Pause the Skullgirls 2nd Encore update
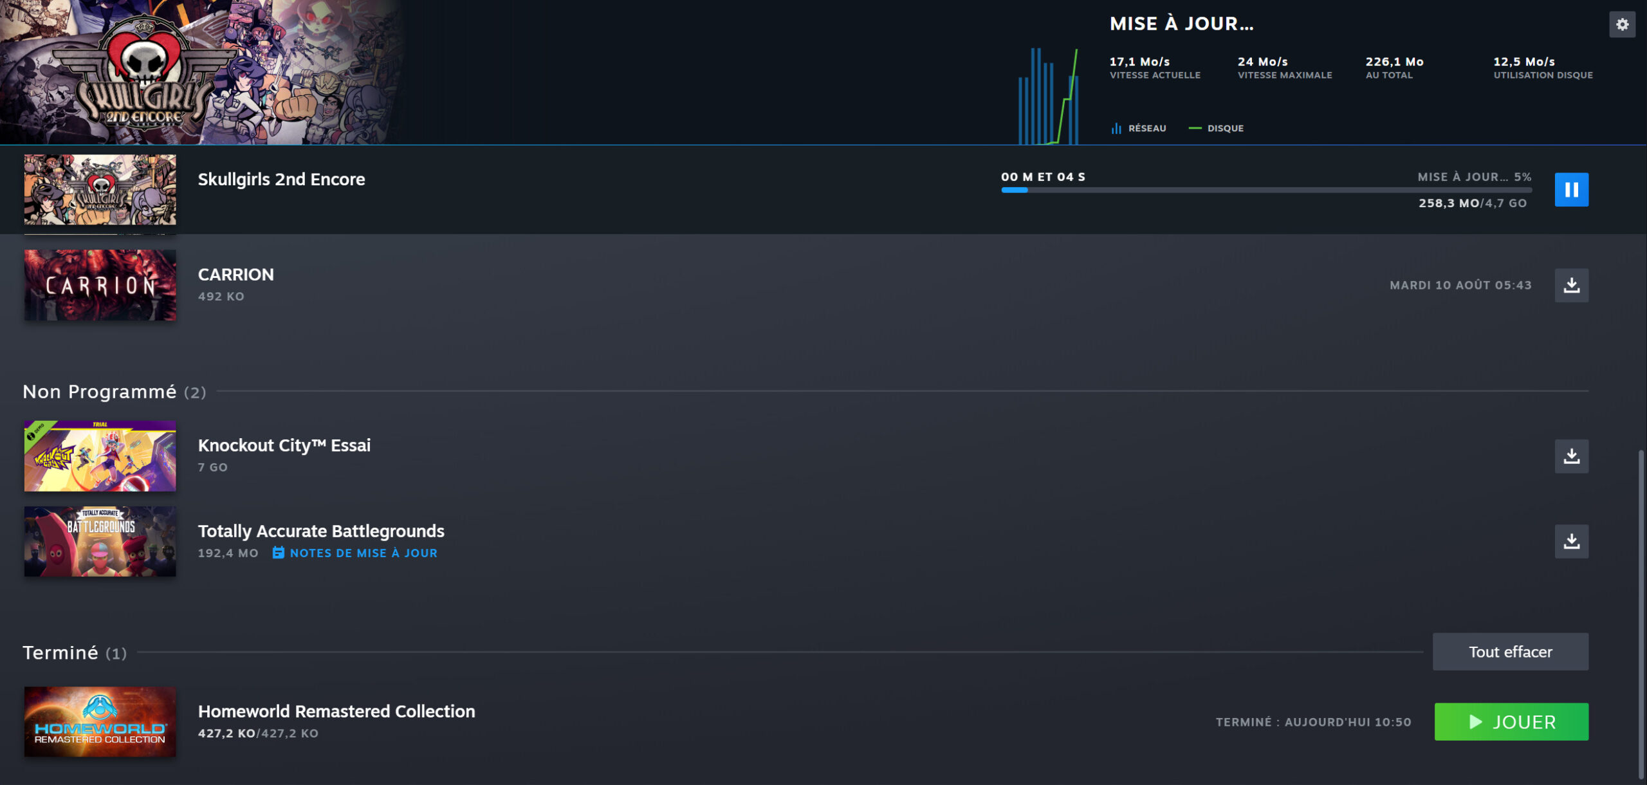The width and height of the screenshot is (1647, 785). 1571,190
